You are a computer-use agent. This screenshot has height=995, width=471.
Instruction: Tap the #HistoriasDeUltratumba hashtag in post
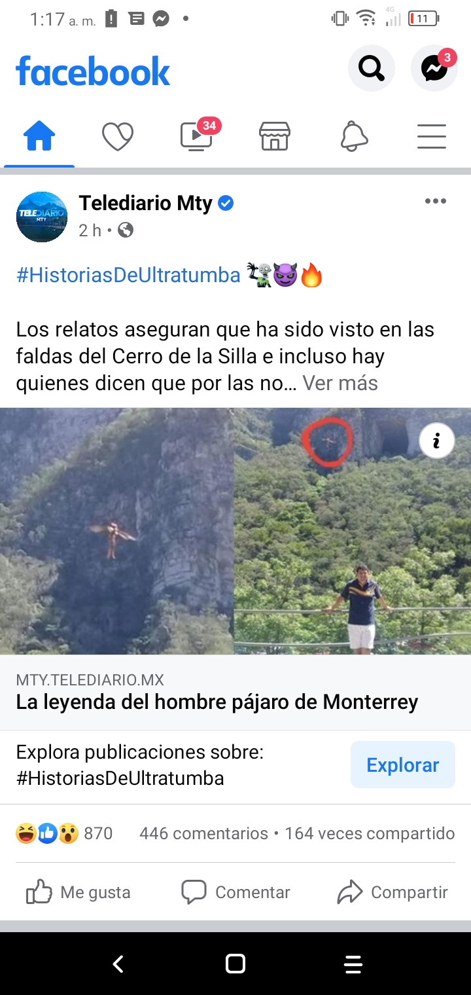[128, 276]
